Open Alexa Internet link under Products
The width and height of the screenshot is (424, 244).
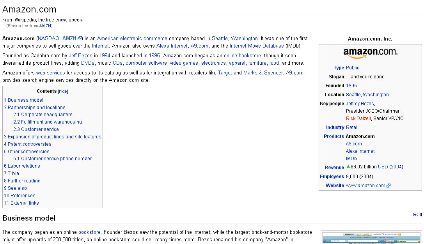[x=360, y=151]
